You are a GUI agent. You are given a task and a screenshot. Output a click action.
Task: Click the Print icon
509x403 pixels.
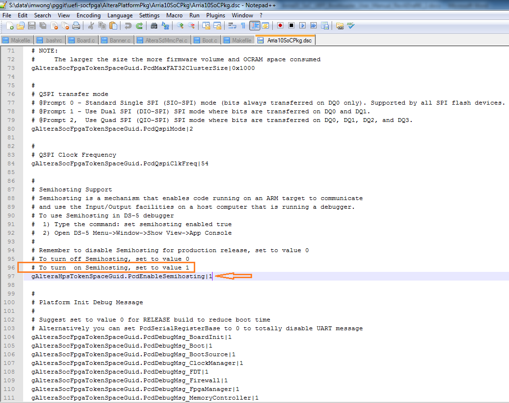click(76, 26)
